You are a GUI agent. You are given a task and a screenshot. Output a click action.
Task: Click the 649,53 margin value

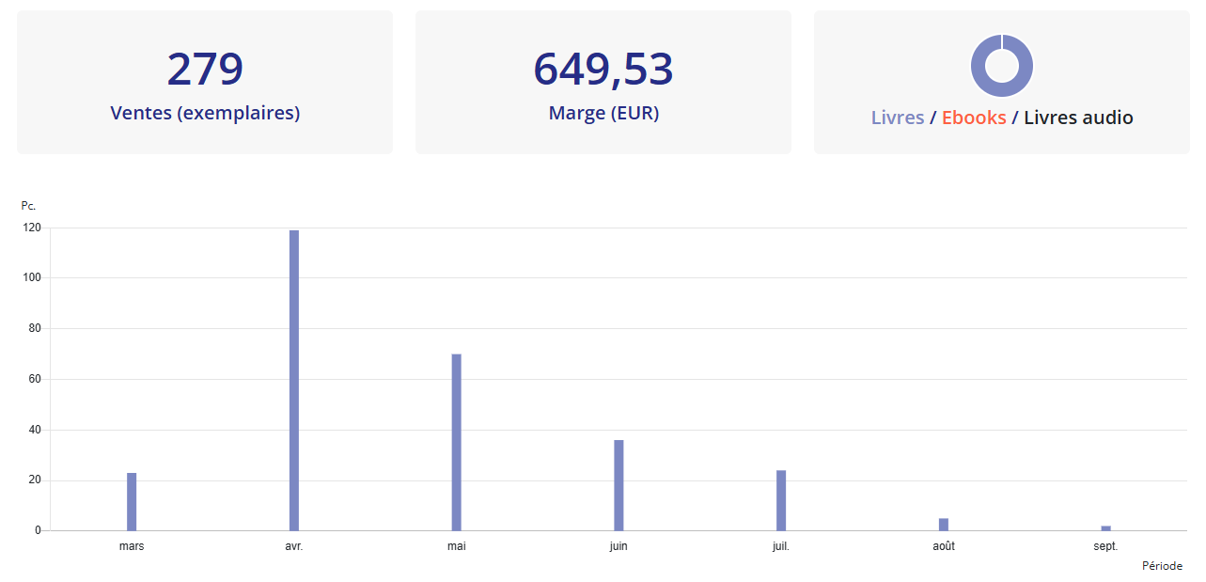point(603,68)
